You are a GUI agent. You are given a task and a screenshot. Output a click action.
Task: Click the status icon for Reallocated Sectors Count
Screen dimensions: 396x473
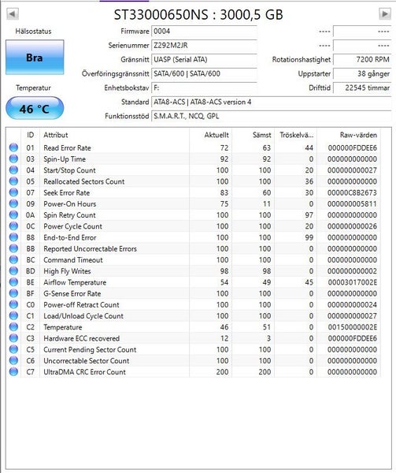(13, 181)
